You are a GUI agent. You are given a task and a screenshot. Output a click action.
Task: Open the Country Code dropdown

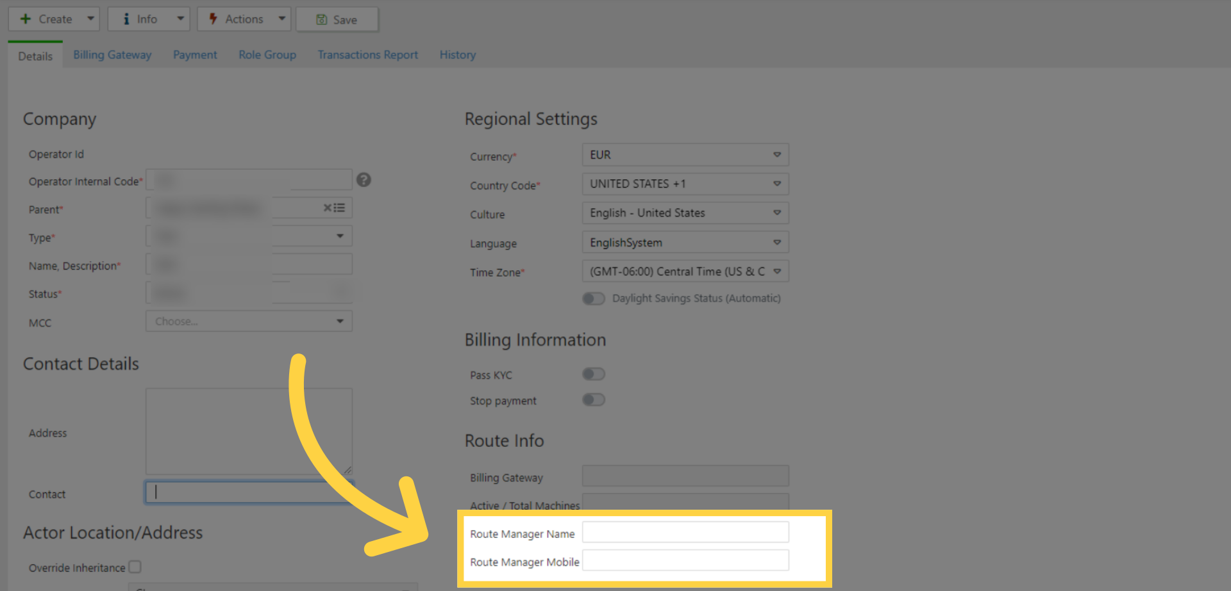pos(685,184)
